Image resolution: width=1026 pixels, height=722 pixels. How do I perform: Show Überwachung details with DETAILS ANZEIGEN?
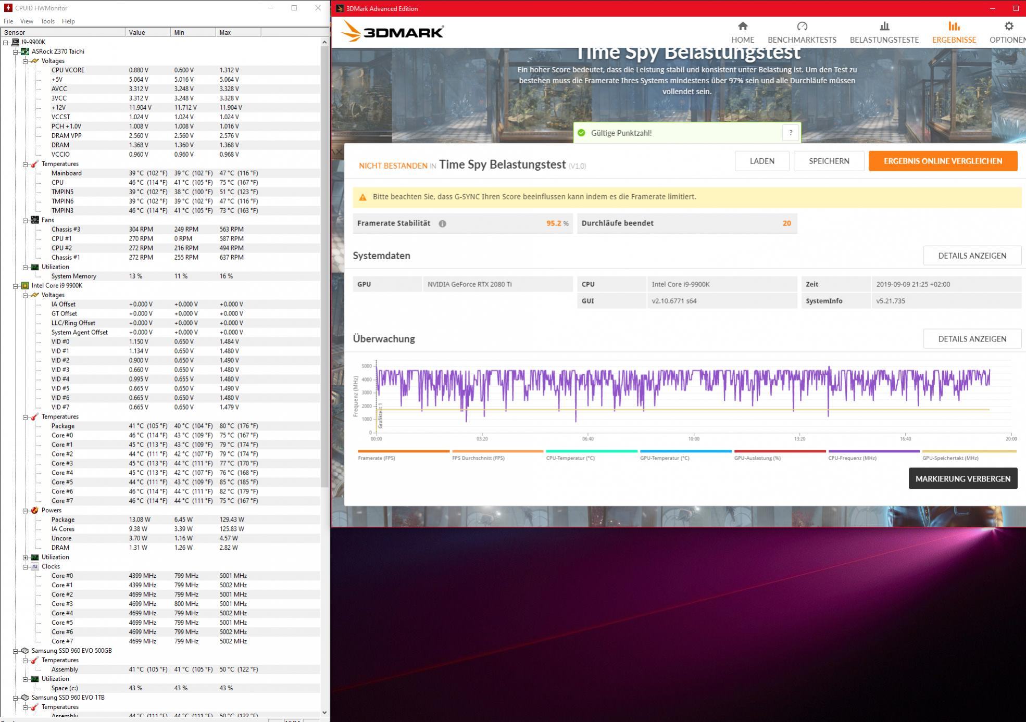point(972,339)
